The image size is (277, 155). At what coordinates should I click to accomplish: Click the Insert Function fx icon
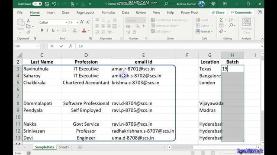coord(71,46)
